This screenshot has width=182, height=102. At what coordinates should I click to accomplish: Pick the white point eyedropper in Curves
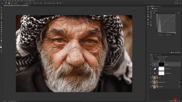[x=151, y=18]
